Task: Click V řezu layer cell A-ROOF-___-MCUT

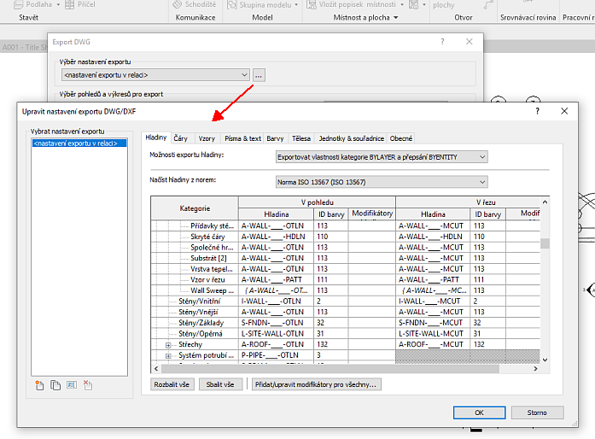Action: (x=433, y=344)
